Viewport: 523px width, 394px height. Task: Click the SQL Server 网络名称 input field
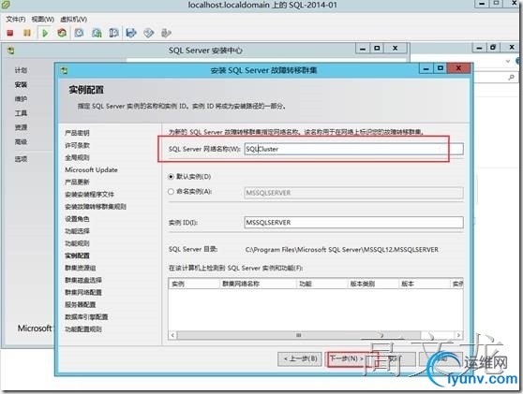point(353,149)
